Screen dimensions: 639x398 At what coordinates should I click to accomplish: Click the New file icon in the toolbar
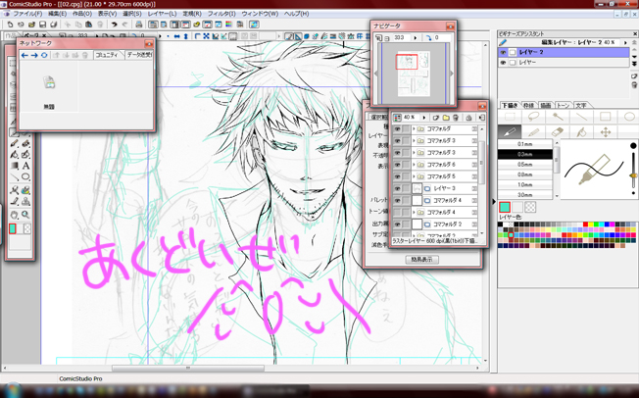(x=10, y=25)
